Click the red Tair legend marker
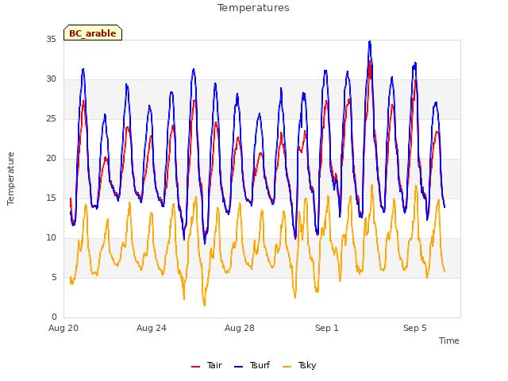 (196, 366)
